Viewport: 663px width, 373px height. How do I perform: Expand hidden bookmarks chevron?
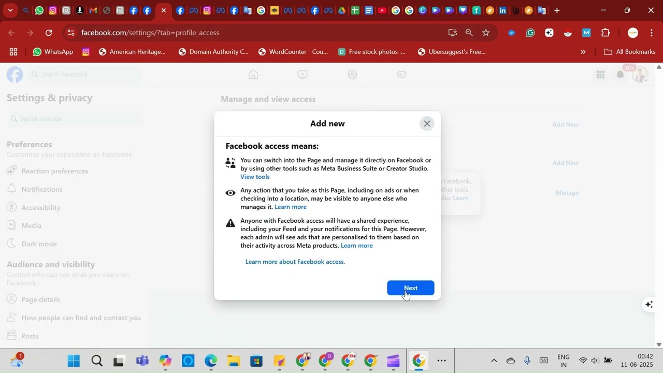coord(583,52)
